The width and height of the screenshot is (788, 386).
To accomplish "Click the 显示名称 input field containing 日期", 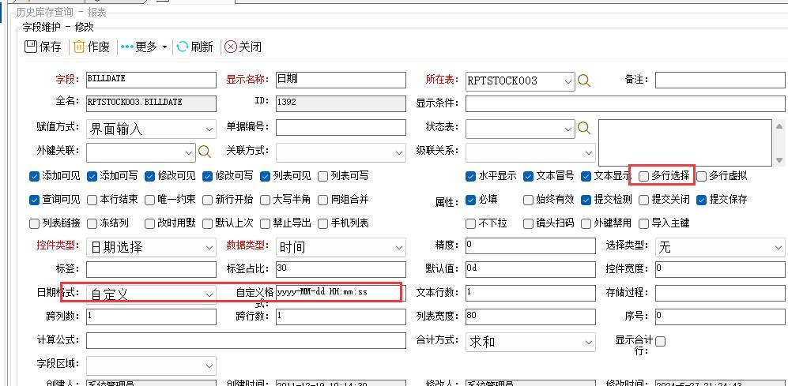I will (341, 80).
